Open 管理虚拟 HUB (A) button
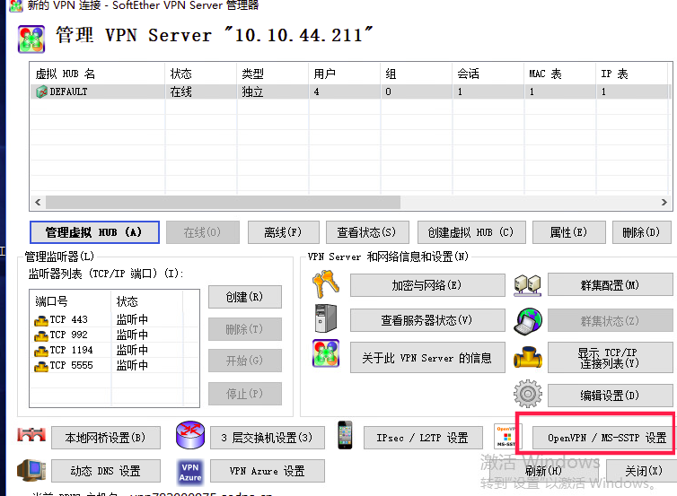 pyautogui.click(x=94, y=232)
